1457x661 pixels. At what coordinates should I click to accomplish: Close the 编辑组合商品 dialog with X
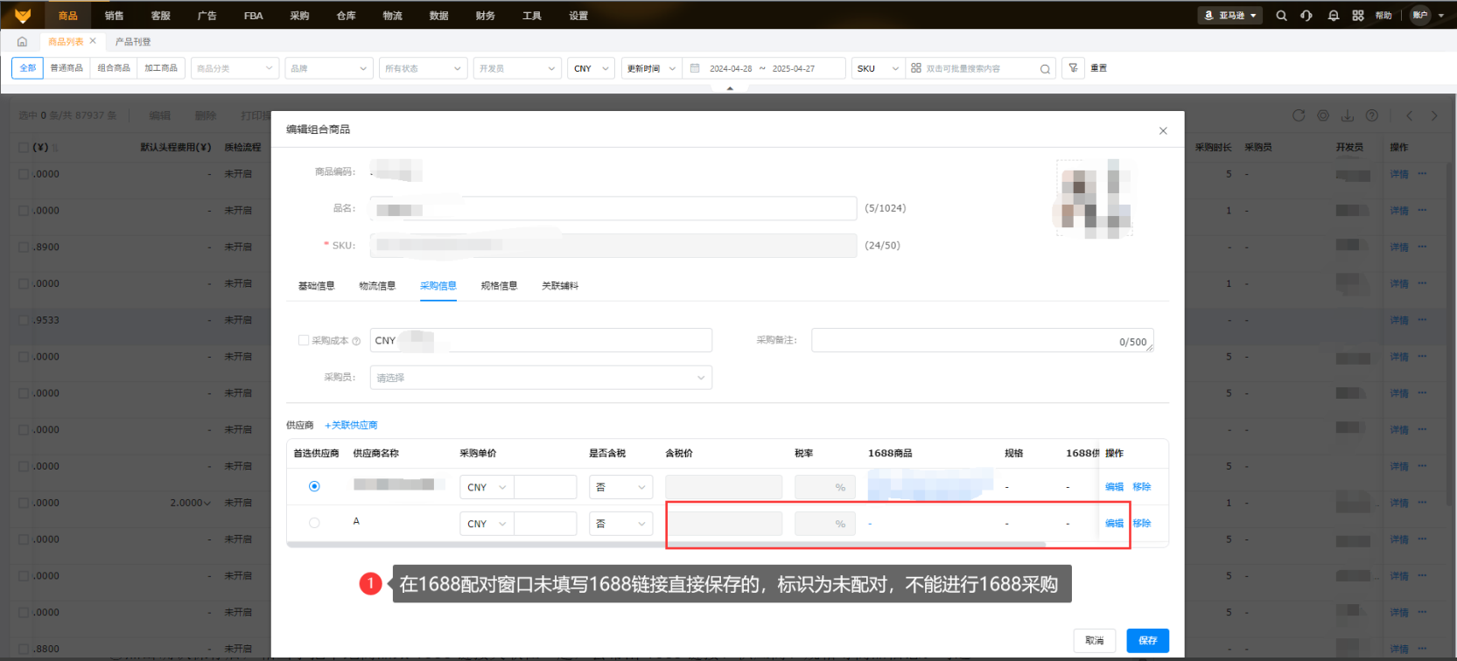pos(1163,131)
